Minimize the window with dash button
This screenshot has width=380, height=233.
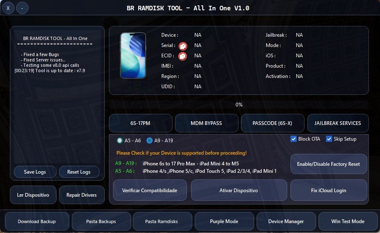coord(22,8)
